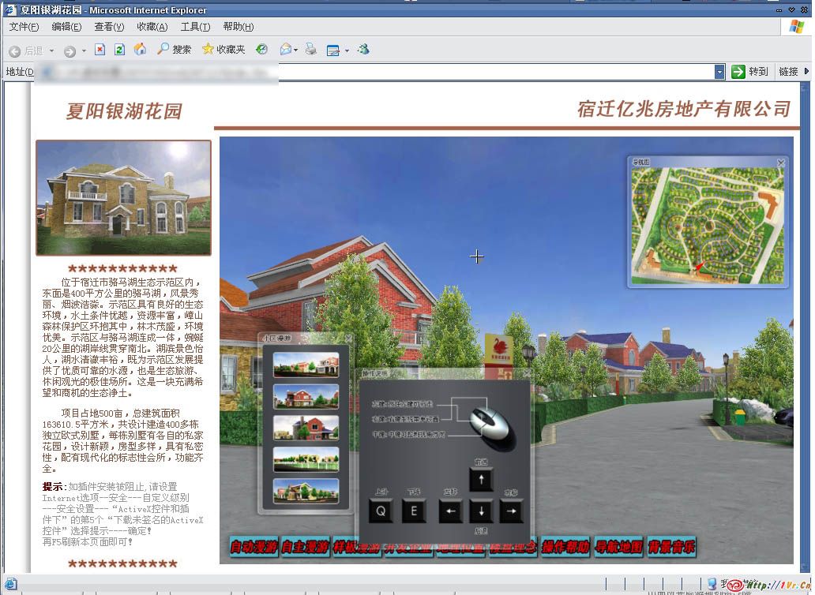Go to the browser Home page icon
Image resolution: width=815 pixels, height=595 pixels.
140,50
